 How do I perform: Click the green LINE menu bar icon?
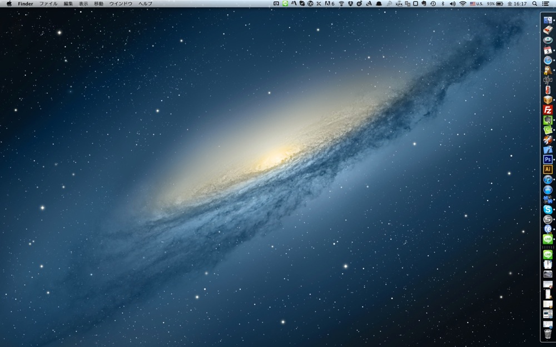click(x=285, y=3)
